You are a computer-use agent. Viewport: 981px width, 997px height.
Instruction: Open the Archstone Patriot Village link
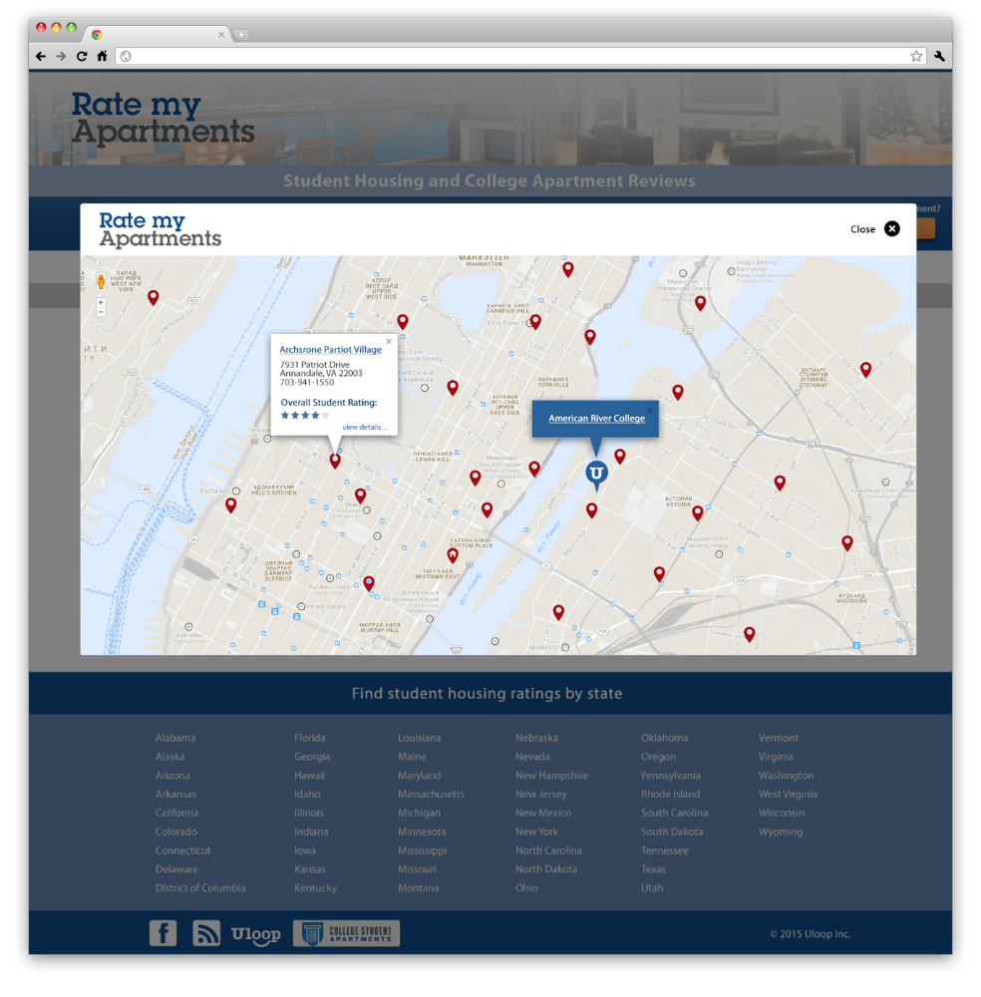coord(330,350)
